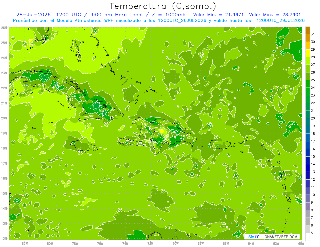Click longitude axis label '74W'
This screenshot has width=320, height=247.
point(125,243)
